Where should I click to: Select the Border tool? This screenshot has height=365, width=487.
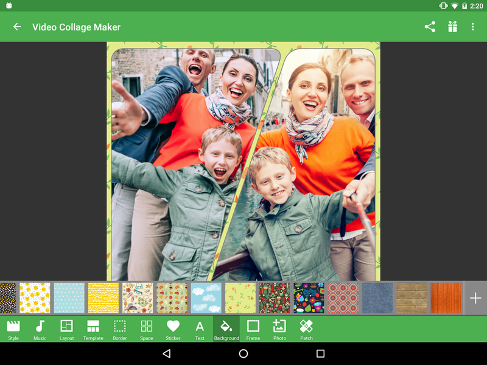click(120, 328)
